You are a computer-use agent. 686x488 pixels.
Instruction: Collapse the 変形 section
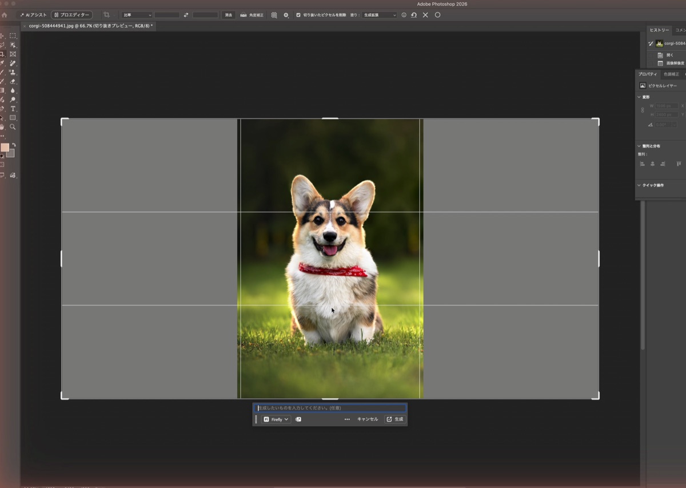640,97
